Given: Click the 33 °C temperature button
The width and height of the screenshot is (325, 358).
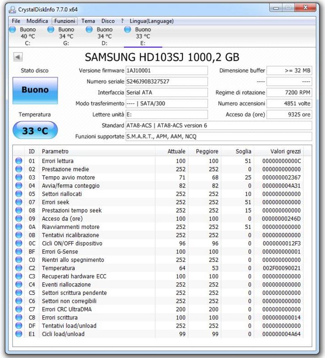Looking at the screenshot, I should pos(35,130).
